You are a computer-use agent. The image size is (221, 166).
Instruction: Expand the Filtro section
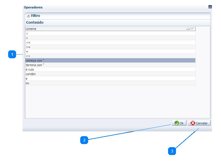click(28, 16)
